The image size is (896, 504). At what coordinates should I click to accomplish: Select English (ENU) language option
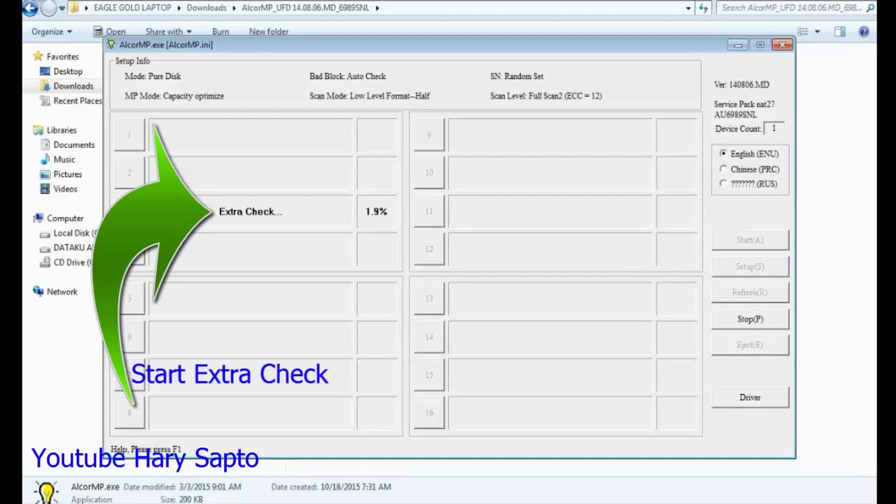pos(748,154)
